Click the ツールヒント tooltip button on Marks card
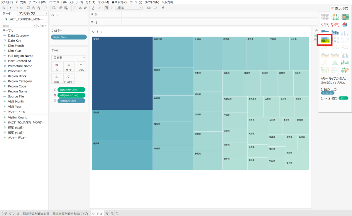 click(x=69, y=78)
